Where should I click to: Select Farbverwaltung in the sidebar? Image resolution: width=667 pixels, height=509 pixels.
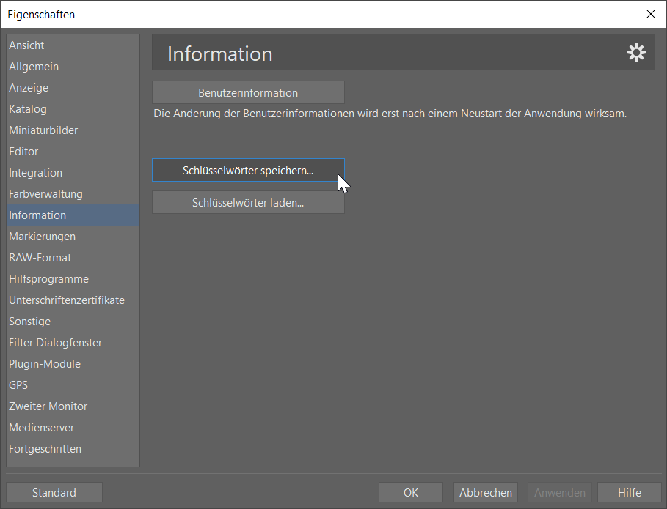tap(45, 194)
